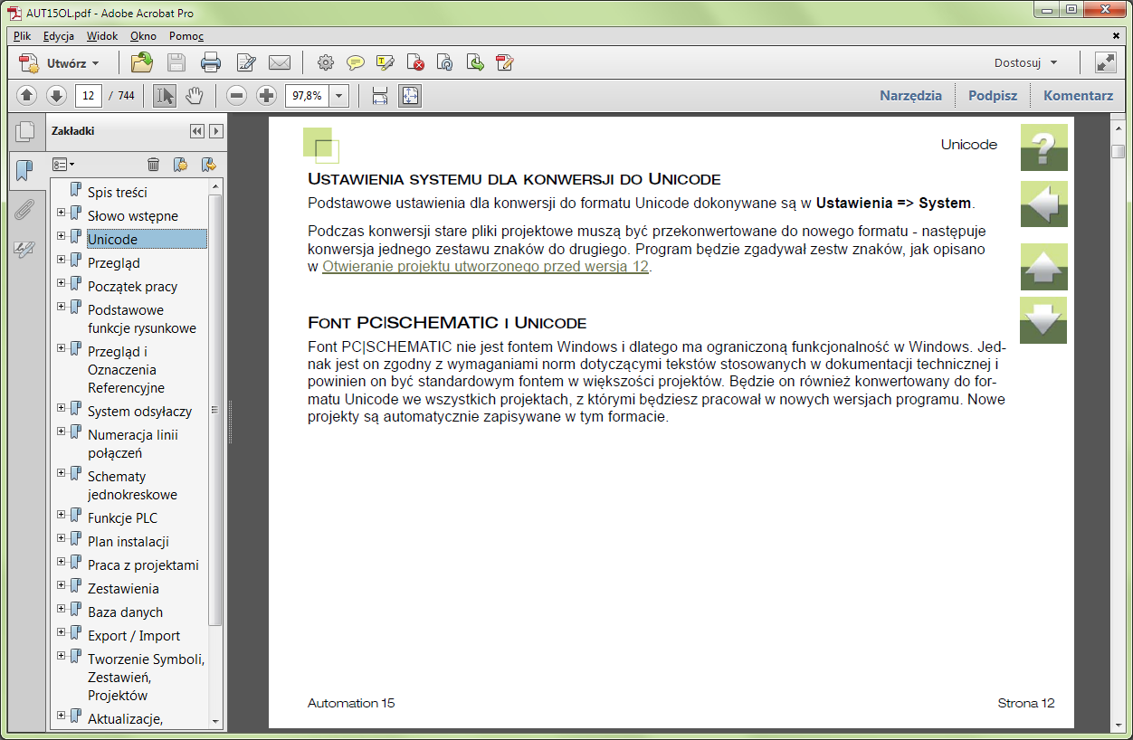
Task: Open the Podpisz pane
Action: pyautogui.click(x=993, y=95)
